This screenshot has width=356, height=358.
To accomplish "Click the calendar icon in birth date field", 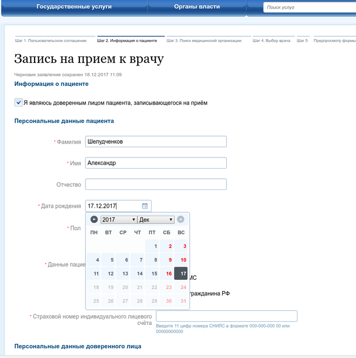I will (x=144, y=206).
